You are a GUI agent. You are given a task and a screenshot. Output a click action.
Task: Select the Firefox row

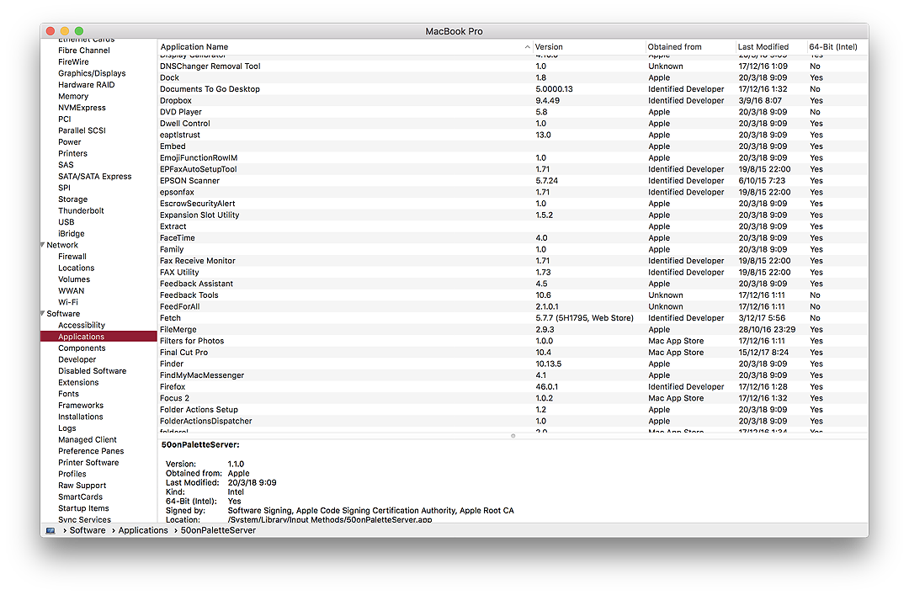(513, 387)
